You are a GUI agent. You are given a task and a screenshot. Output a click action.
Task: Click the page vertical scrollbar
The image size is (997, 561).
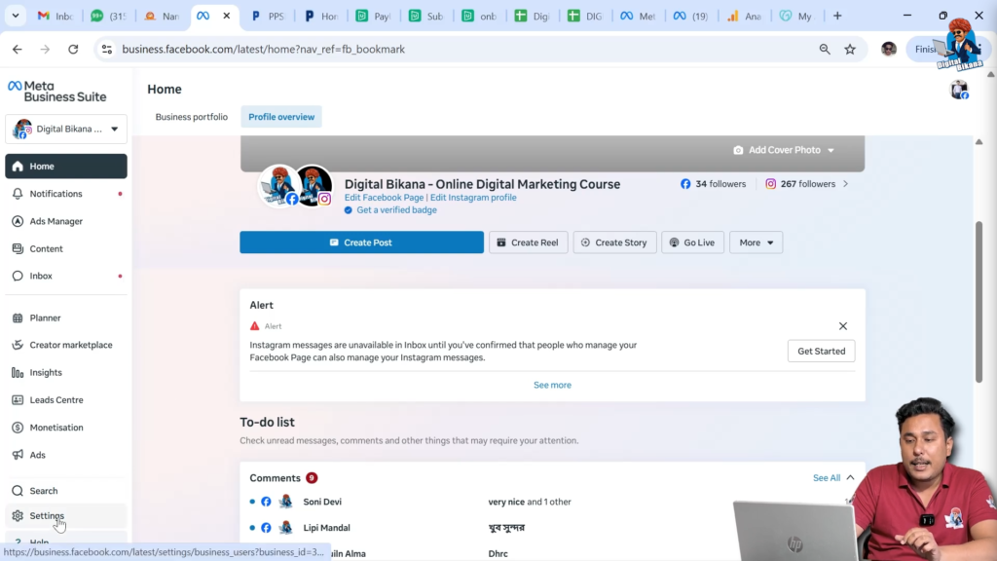tap(979, 302)
